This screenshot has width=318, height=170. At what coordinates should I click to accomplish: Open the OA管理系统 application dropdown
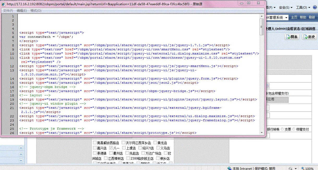pos(277,17)
